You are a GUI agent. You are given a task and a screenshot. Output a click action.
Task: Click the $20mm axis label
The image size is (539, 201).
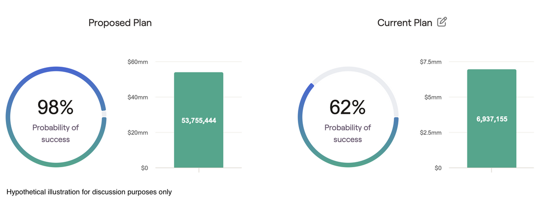(x=138, y=133)
